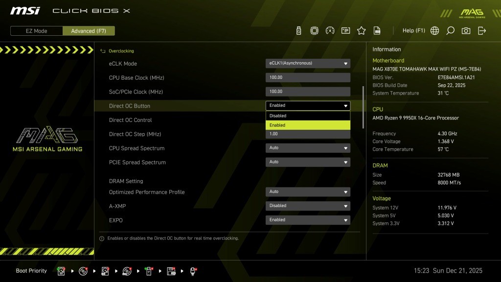Click the CPU Base Clock (MHz) field
This screenshot has height=282, width=501.
(308, 77)
